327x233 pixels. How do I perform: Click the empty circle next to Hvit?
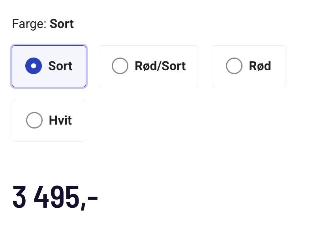[x=34, y=120]
